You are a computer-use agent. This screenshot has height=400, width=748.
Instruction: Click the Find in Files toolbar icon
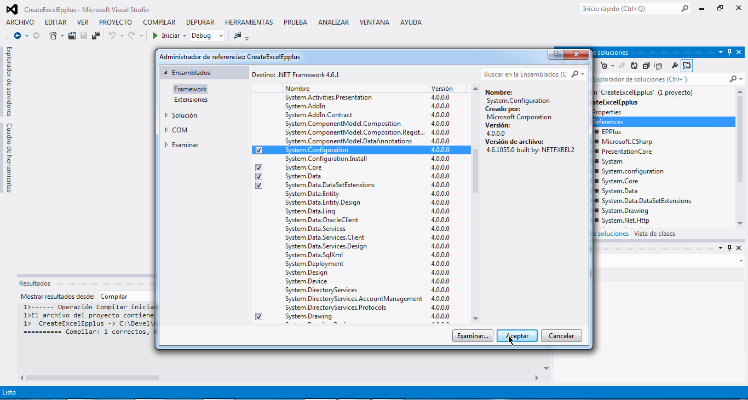(237, 36)
